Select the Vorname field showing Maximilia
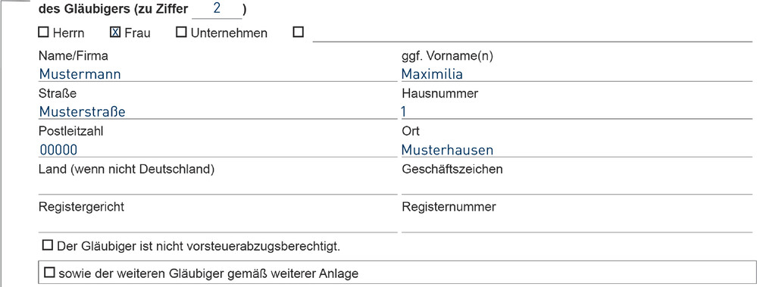The height and width of the screenshot is (287, 757). [x=577, y=73]
